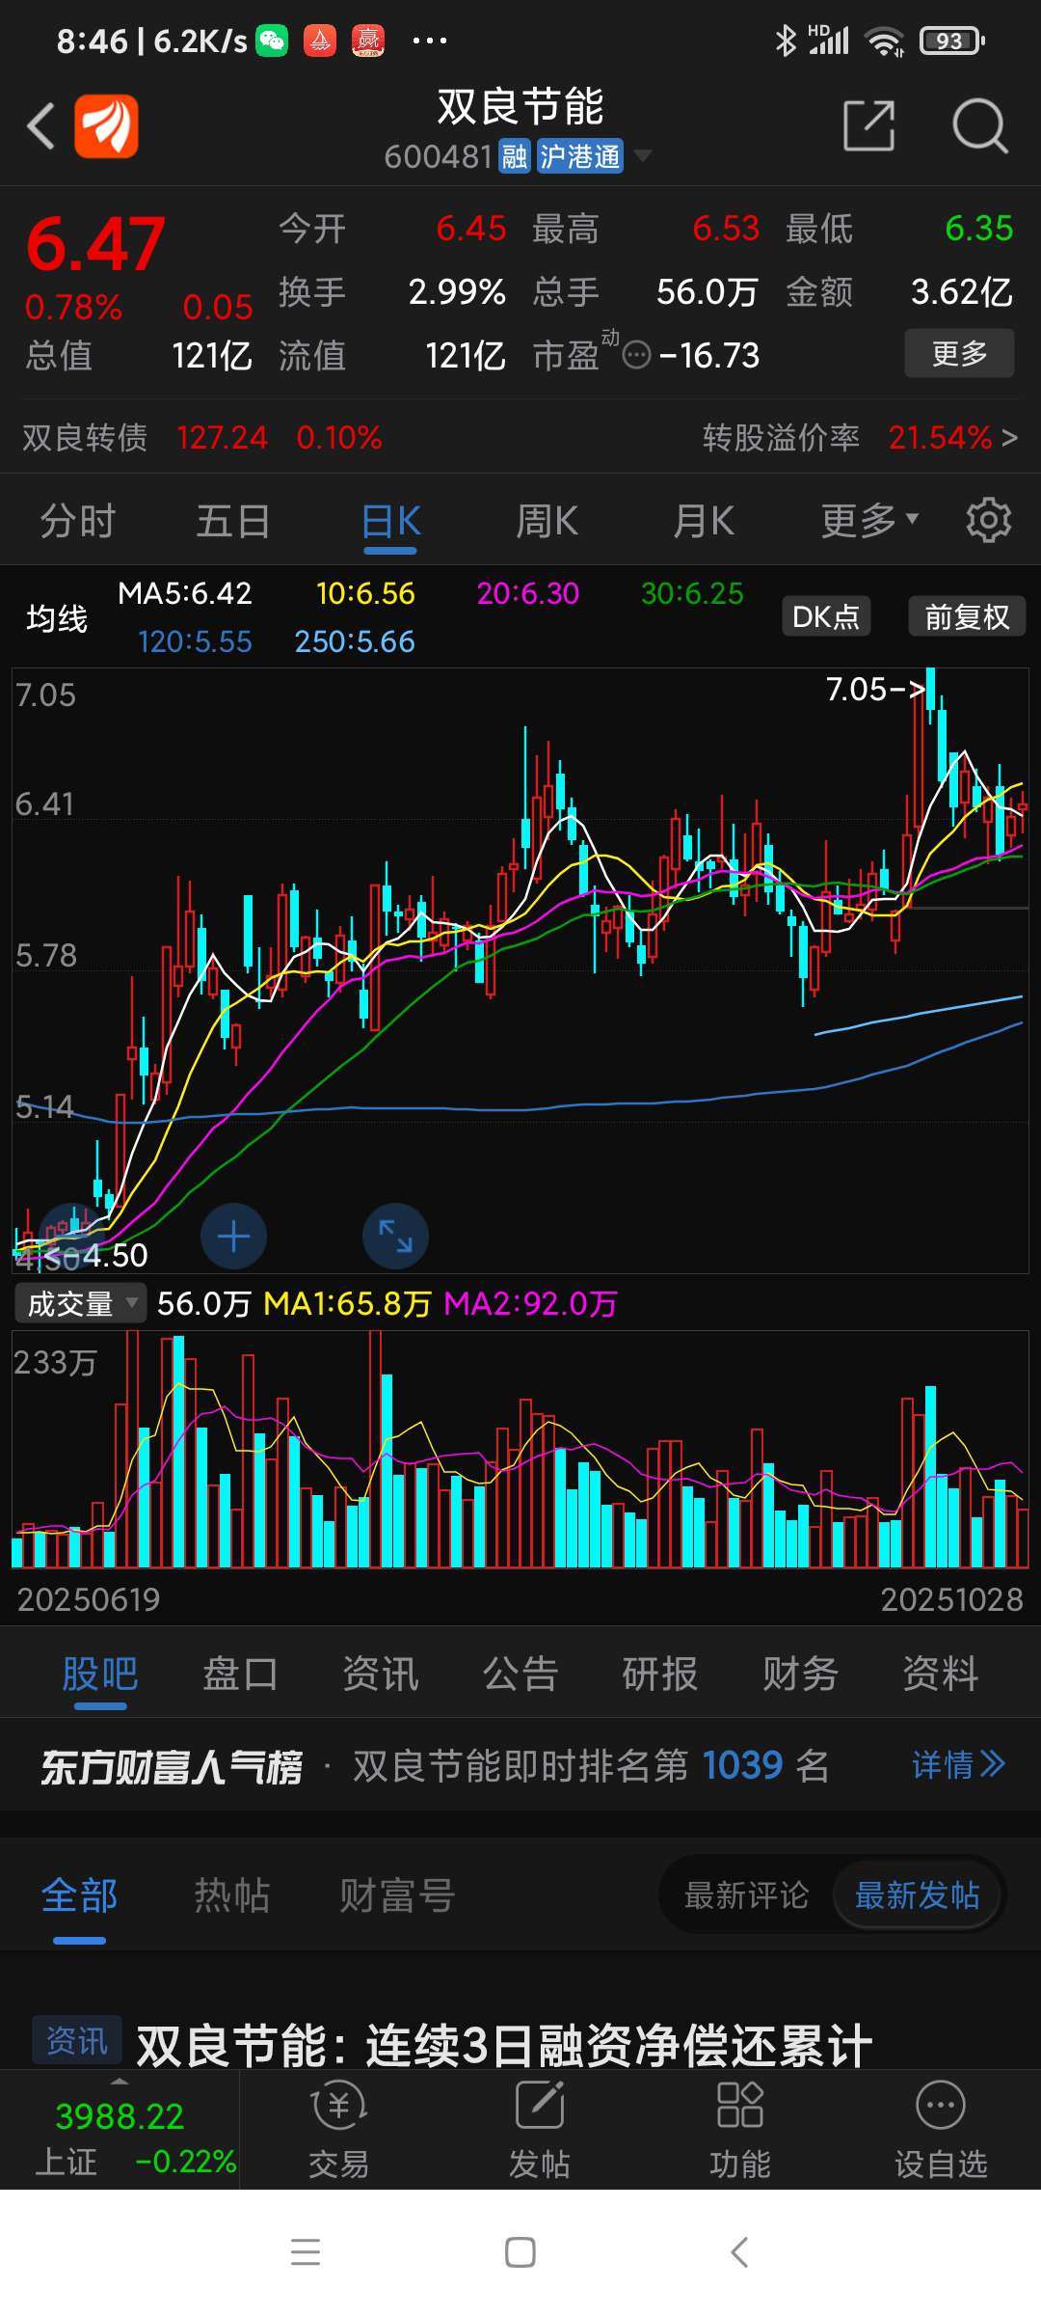
Task: Tap the 均线 moving average label
Action: 57,617
